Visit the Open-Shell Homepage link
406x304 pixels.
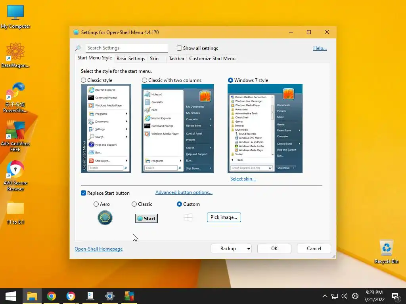click(x=99, y=249)
